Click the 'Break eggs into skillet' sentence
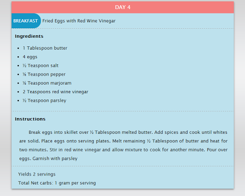 [91, 132]
